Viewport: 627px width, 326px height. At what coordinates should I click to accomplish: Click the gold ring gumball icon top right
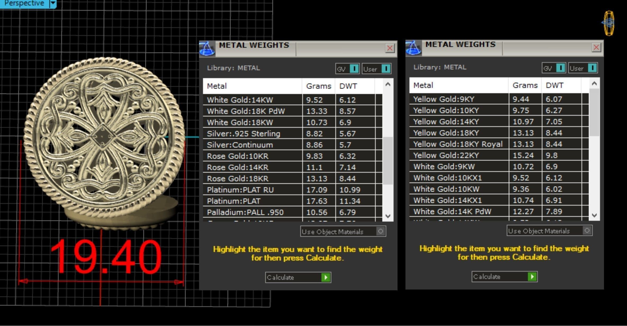(x=609, y=23)
